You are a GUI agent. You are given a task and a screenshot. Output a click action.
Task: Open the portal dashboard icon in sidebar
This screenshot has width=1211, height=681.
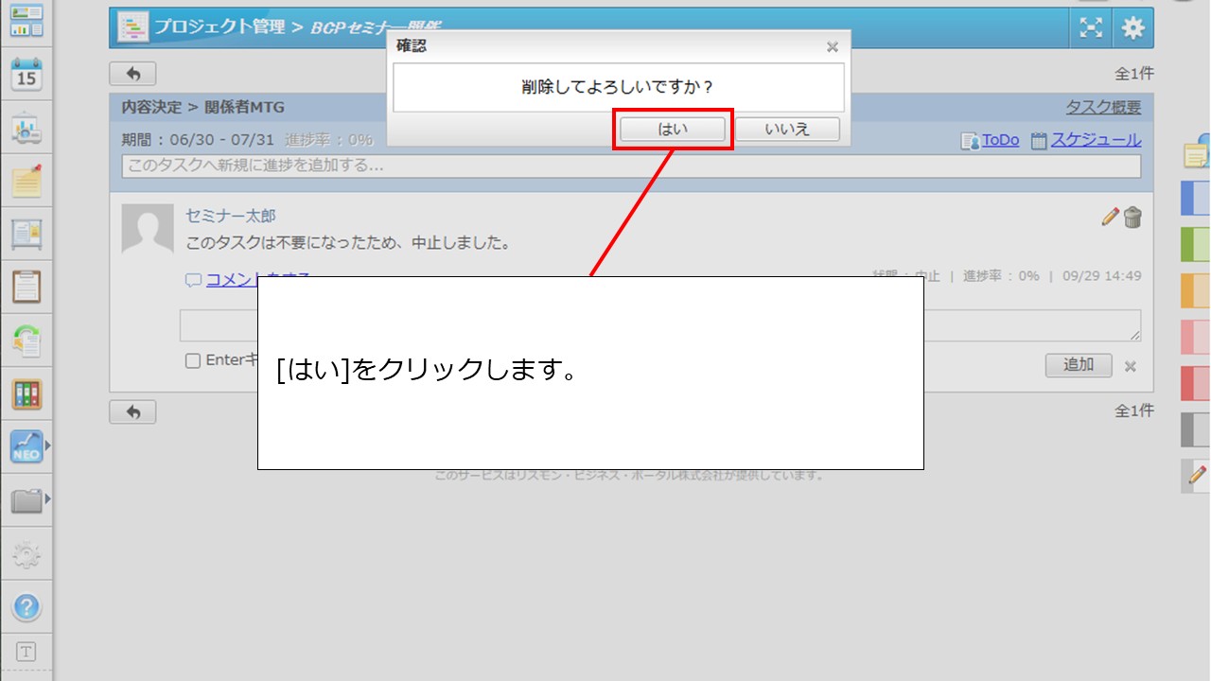(26, 21)
